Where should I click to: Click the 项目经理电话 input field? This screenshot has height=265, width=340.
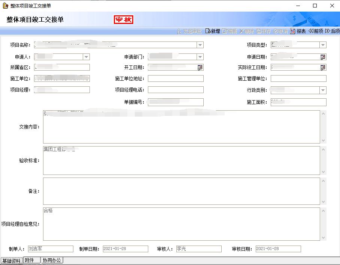tap(176, 90)
